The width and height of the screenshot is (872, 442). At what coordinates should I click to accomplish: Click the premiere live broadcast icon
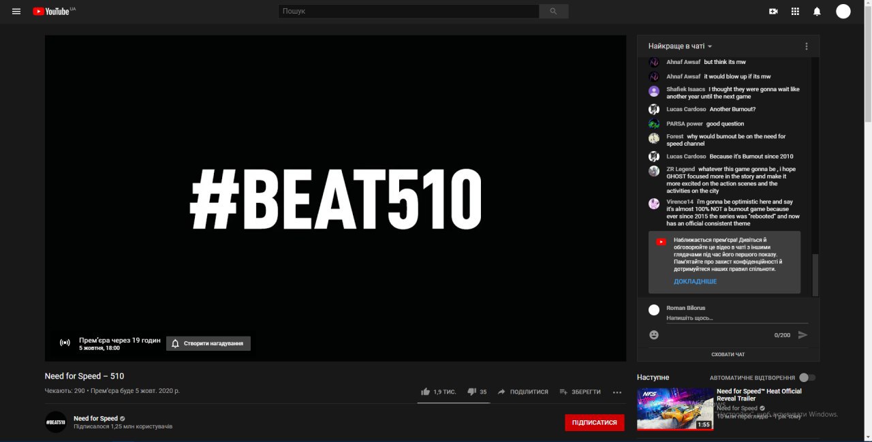(65, 343)
